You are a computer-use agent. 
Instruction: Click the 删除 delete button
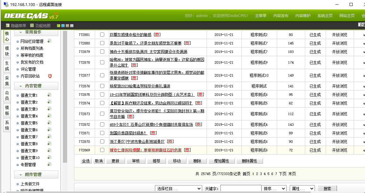197,161
